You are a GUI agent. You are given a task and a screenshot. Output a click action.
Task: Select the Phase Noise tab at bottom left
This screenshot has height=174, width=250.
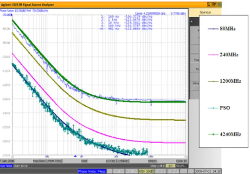click(6, 166)
